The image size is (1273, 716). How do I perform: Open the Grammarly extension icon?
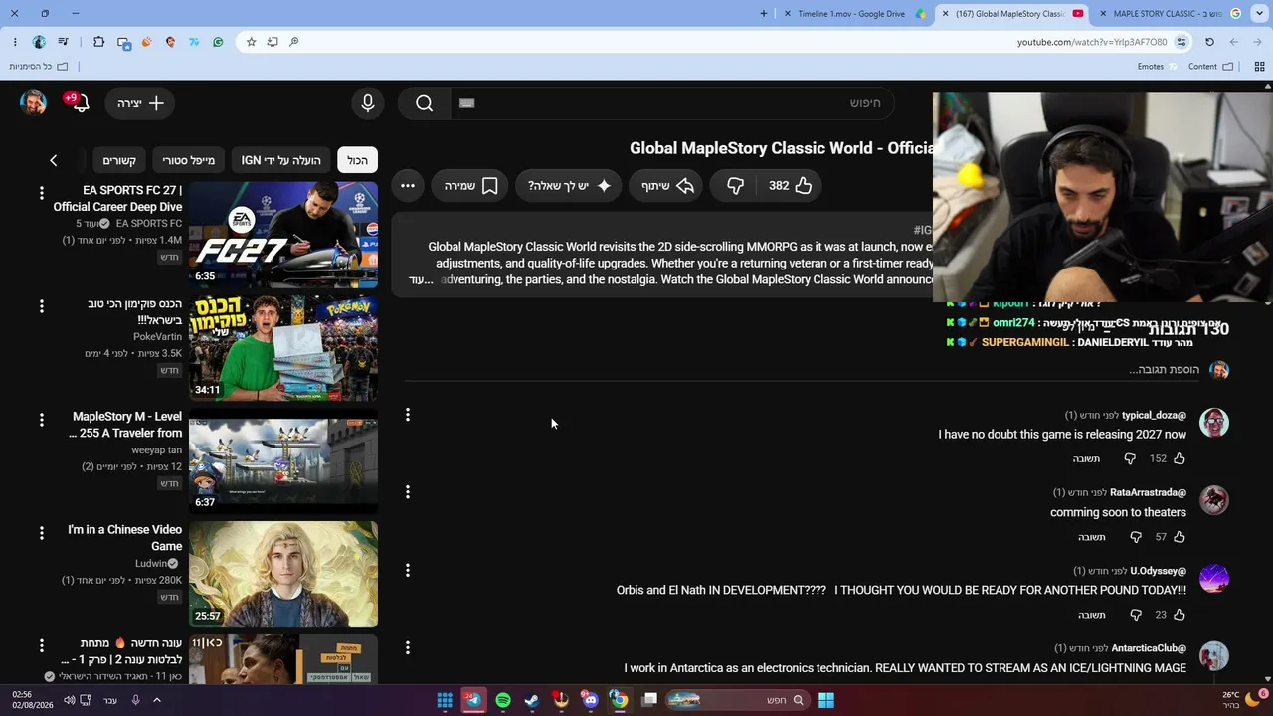click(x=218, y=42)
